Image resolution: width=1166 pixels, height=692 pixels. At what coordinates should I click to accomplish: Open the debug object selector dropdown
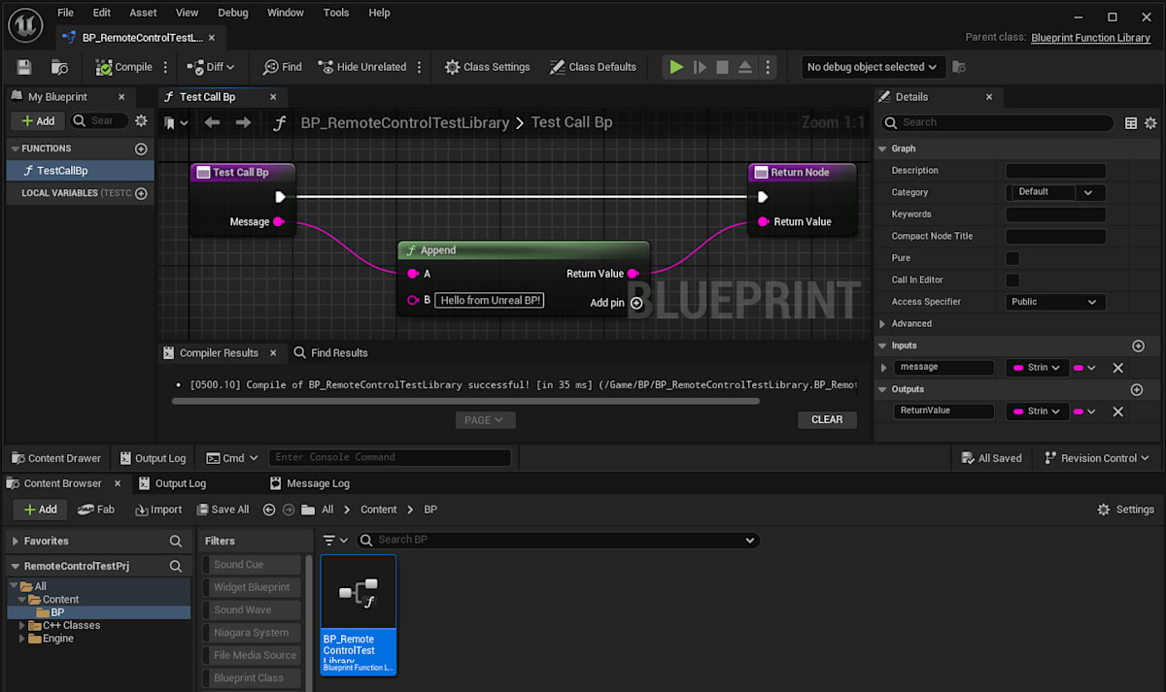pos(873,67)
